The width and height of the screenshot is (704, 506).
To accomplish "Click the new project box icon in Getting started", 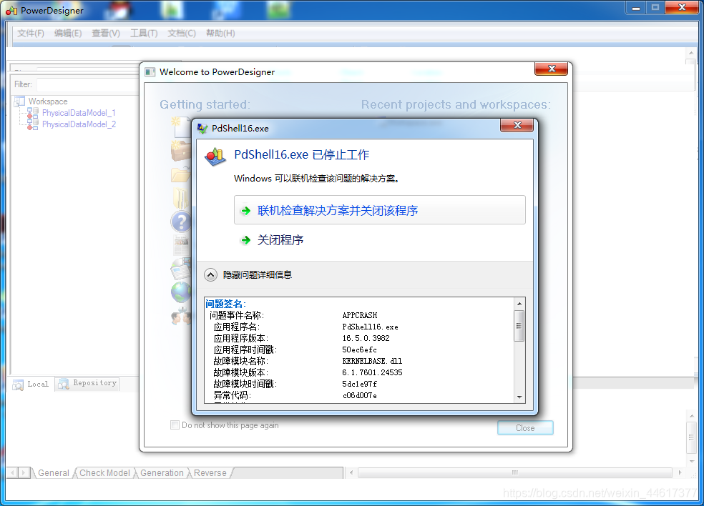I will 181,151.
